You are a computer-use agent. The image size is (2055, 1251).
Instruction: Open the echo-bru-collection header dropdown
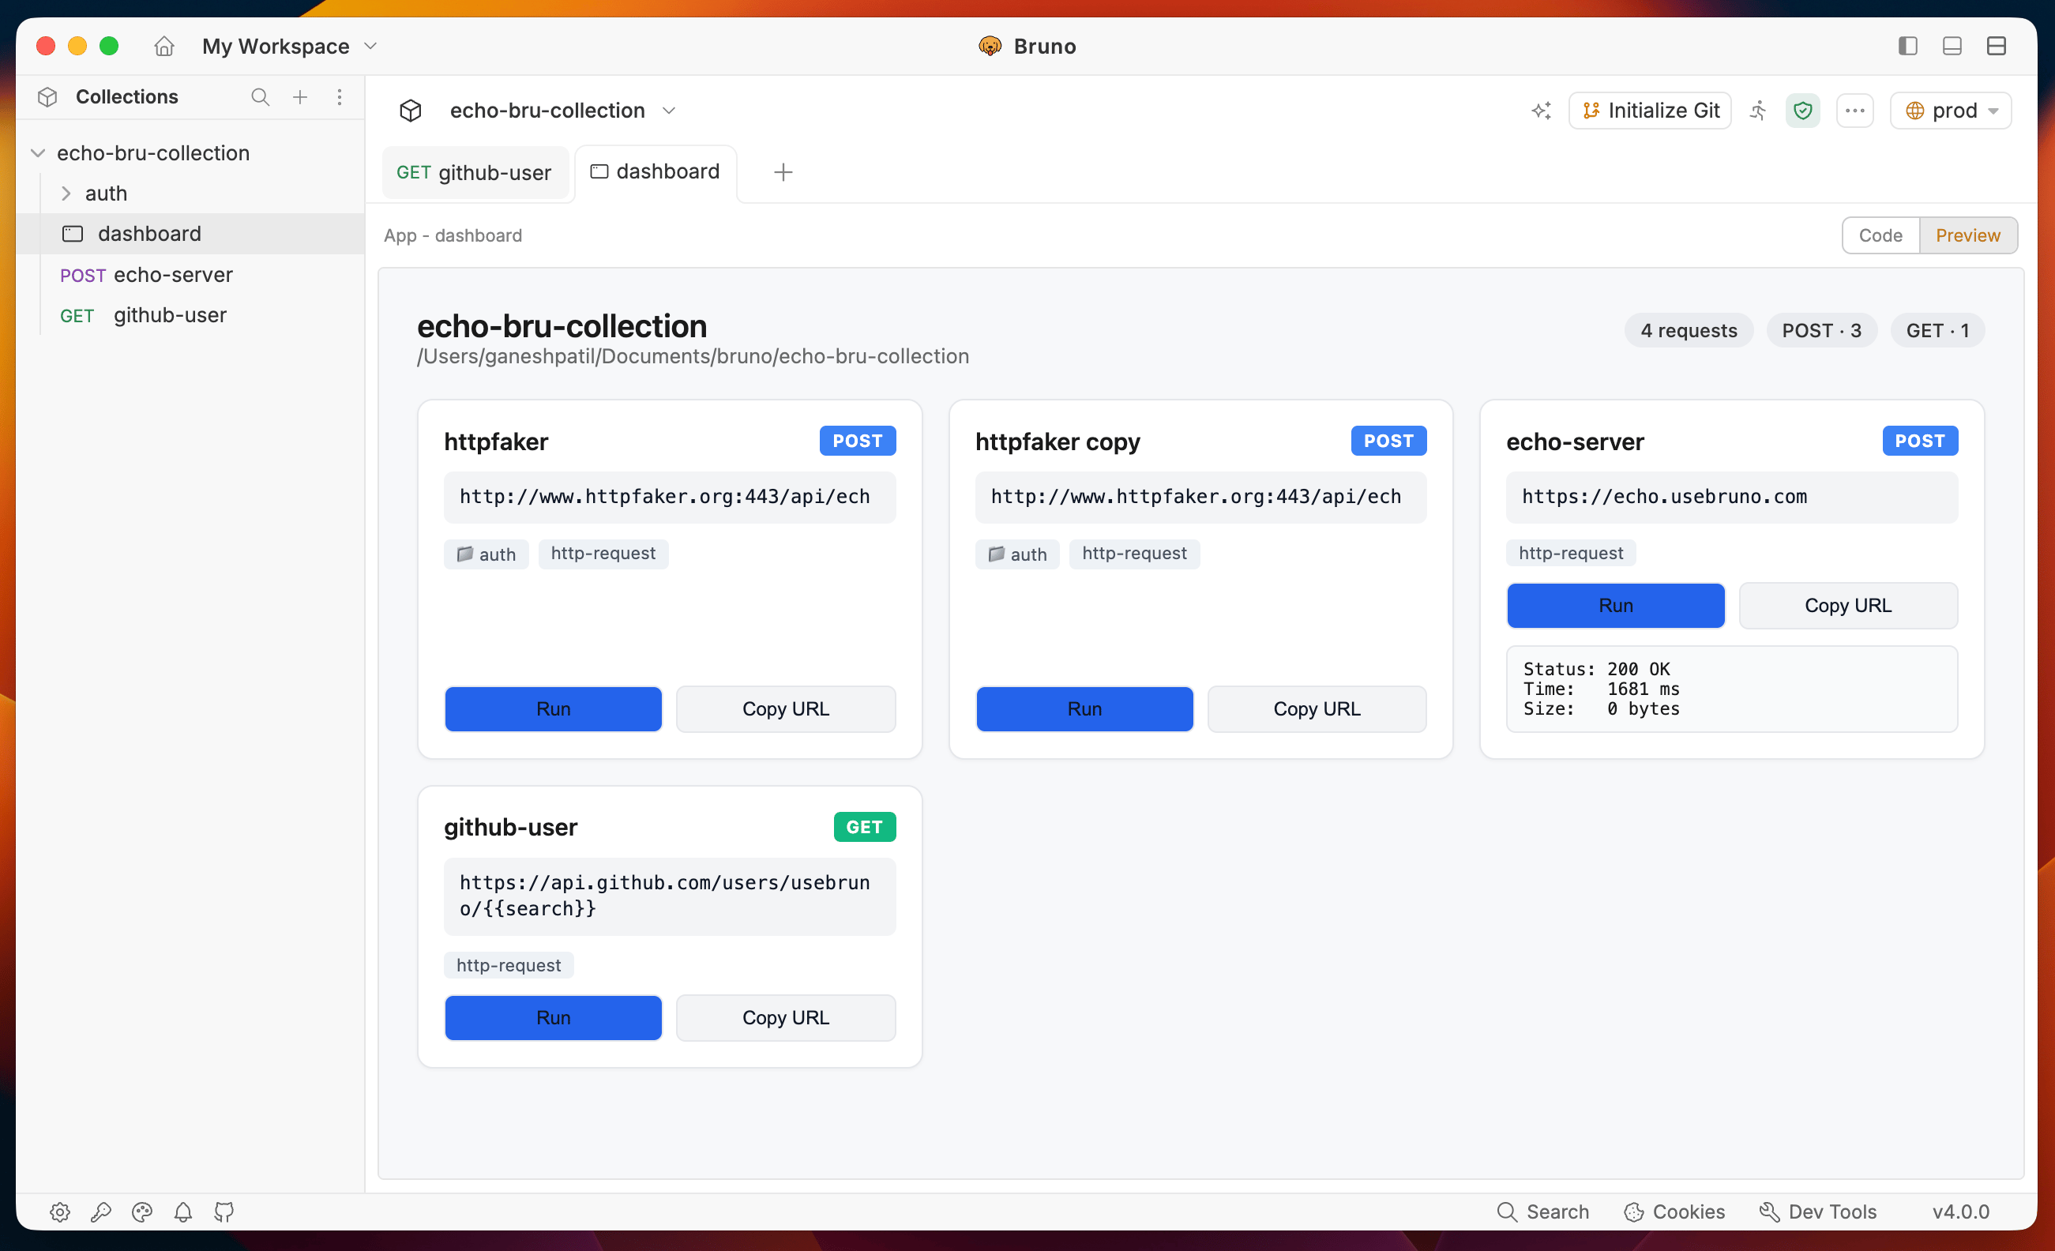pyautogui.click(x=563, y=110)
